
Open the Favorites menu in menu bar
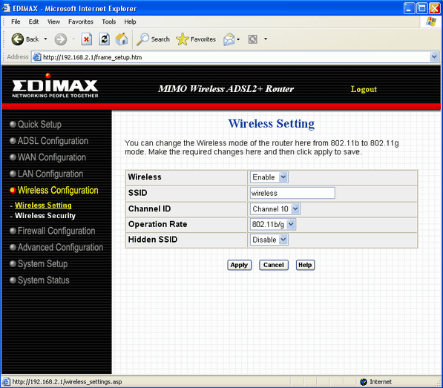(x=81, y=22)
